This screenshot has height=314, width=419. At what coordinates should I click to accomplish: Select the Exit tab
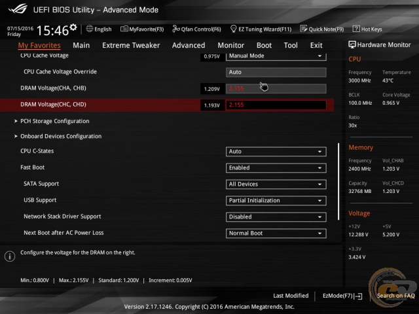[316, 45]
